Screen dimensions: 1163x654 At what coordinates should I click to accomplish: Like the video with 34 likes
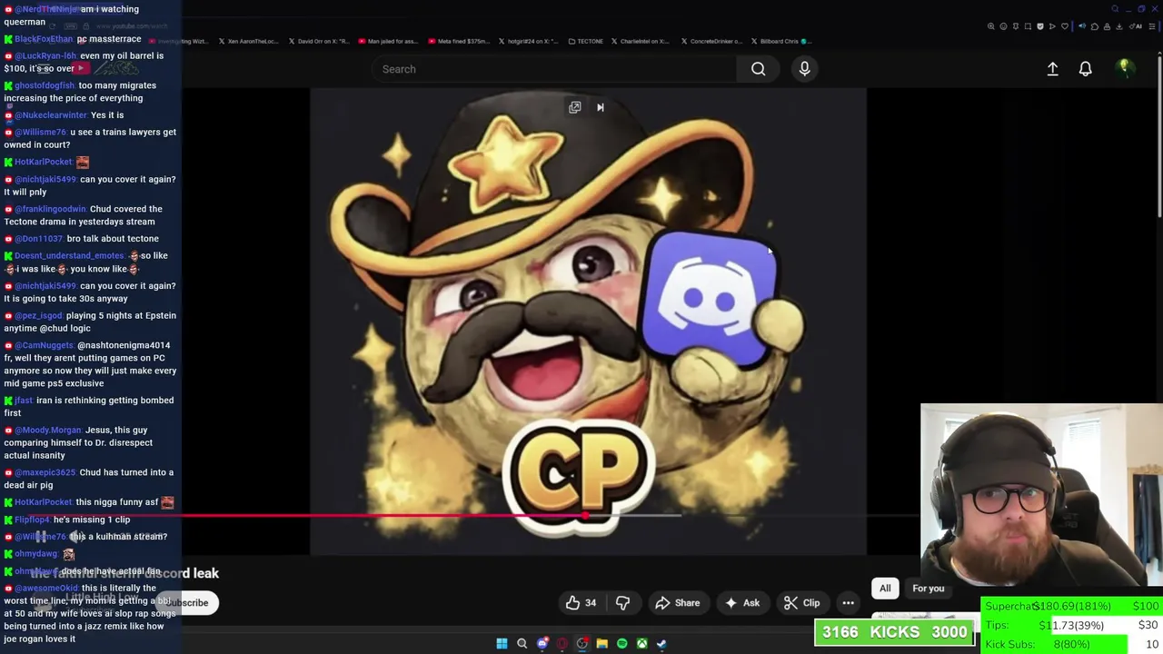581,603
